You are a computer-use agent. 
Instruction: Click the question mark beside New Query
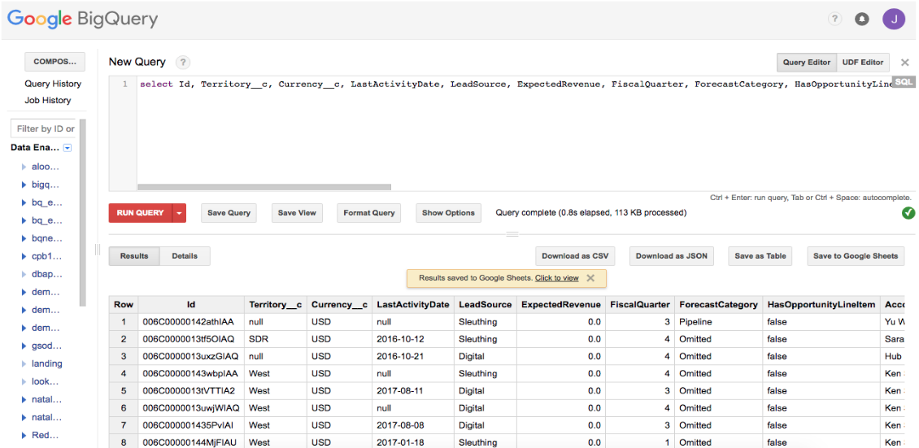[x=183, y=63]
